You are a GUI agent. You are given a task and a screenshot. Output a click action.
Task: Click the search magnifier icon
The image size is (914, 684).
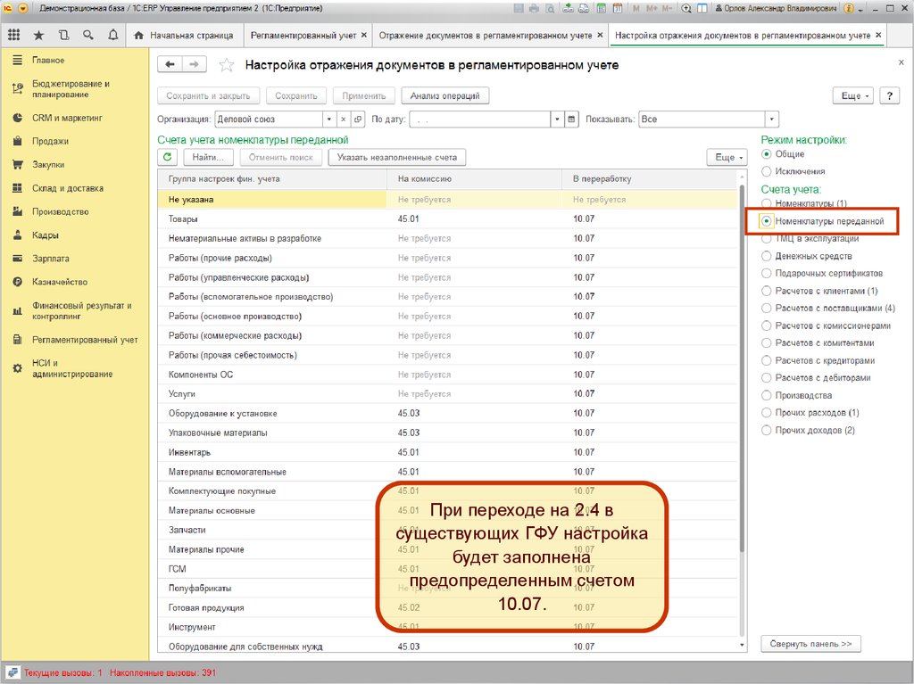(87, 36)
